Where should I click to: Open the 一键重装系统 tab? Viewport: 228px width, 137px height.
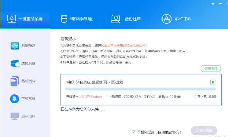tap(25, 19)
